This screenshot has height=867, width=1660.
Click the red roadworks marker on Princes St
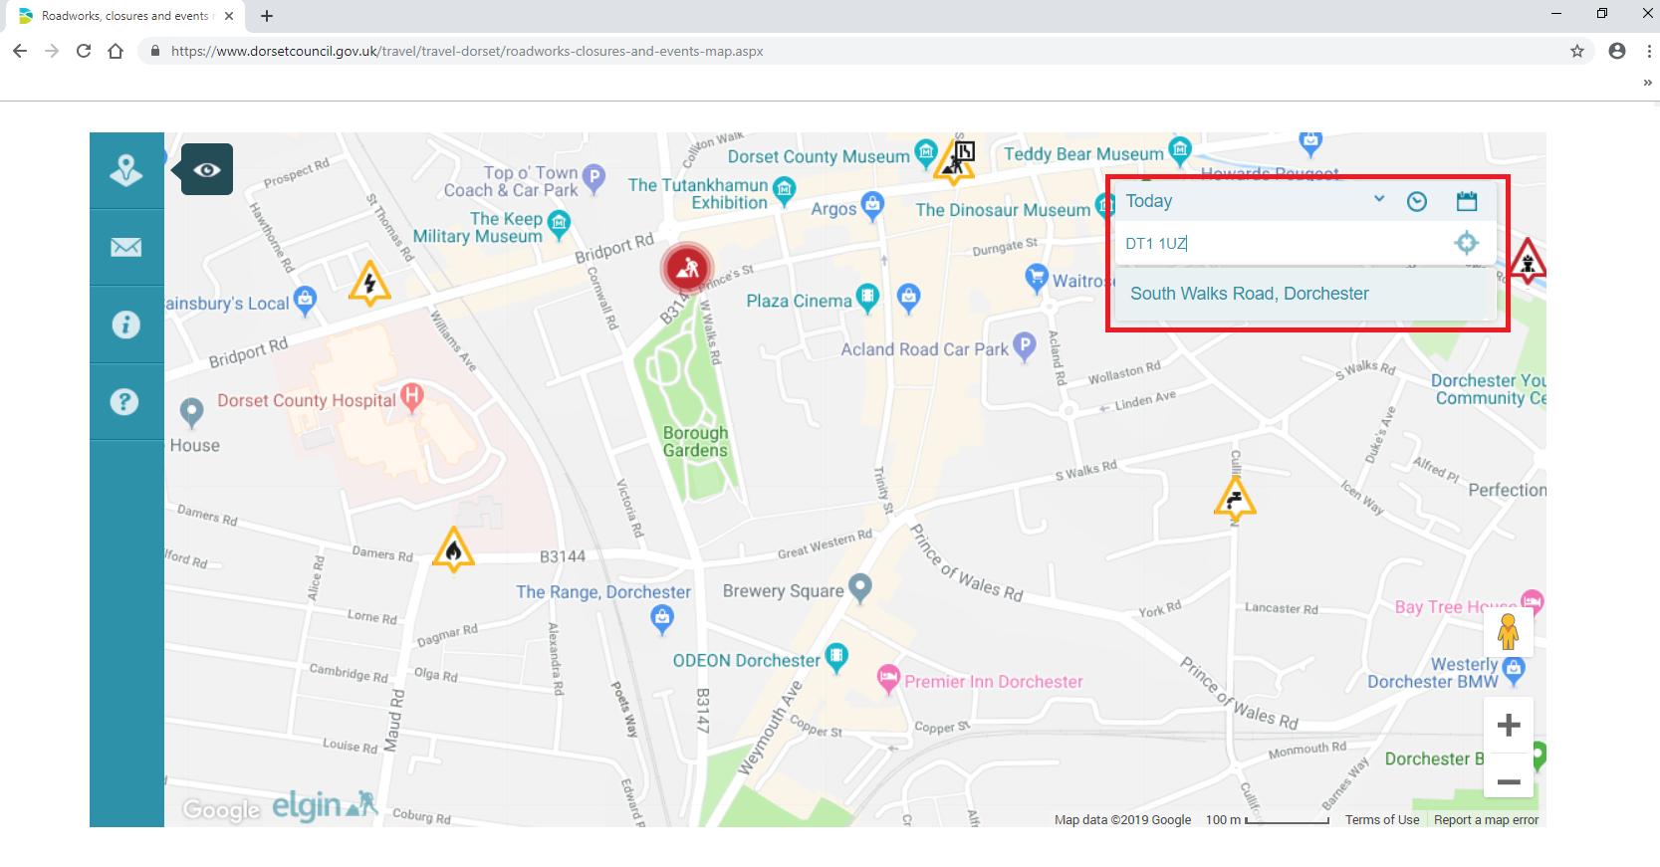click(687, 267)
